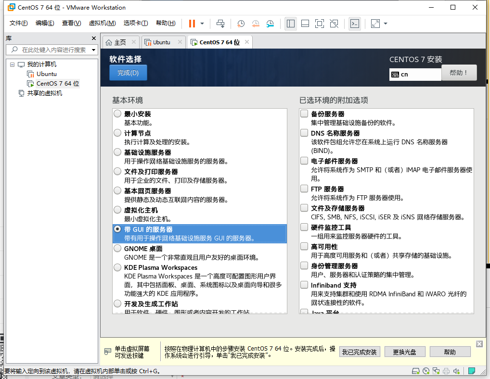
Task: Select the GNOME 桌面 radio button
Action: coord(117,249)
